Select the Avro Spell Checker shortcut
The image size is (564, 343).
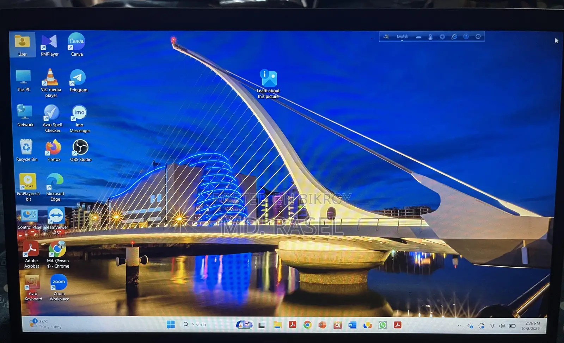tap(52, 119)
